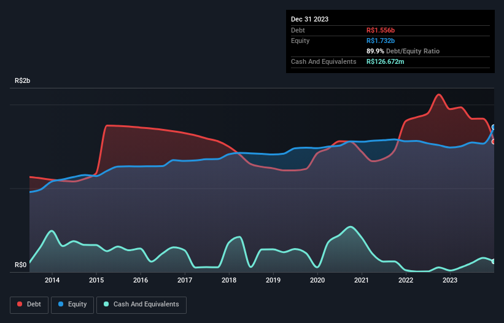Click the 2014 x-axis label
504x323 pixels.
click(52, 280)
